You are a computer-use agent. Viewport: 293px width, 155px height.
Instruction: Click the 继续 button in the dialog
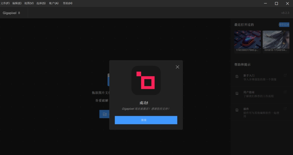146,120
